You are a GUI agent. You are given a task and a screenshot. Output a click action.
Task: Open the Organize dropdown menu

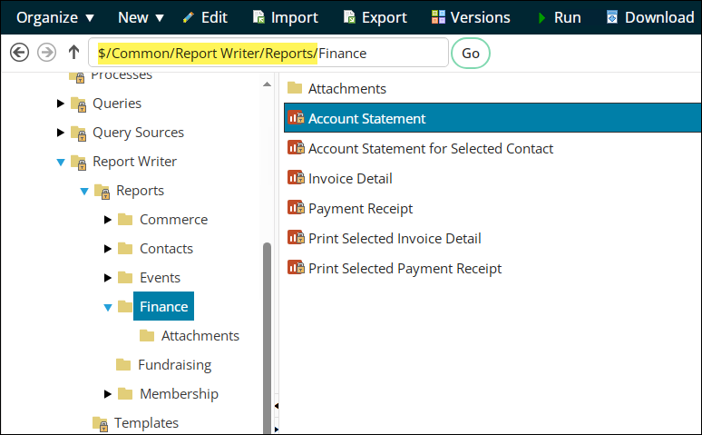55,18
